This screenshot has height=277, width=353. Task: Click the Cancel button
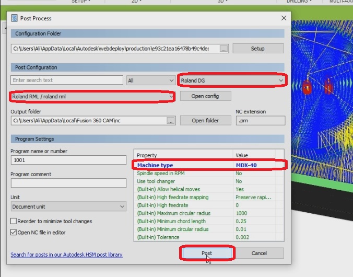[x=259, y=253]
